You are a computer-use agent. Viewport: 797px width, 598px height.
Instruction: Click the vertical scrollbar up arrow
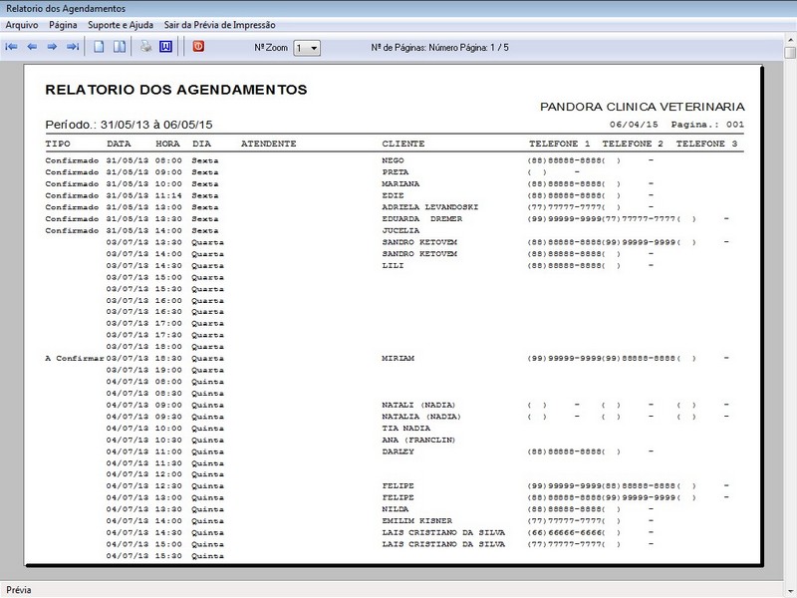tap(790, 39)
